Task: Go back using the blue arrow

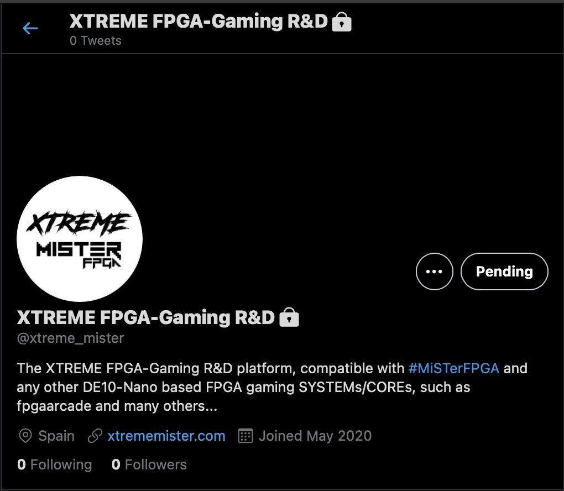Action: [30, 28]
